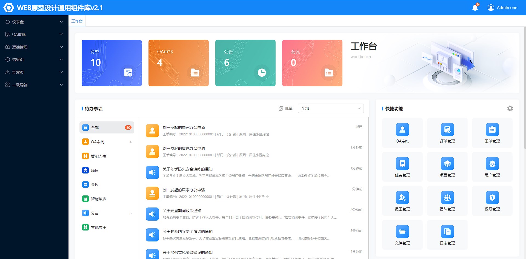526x259 pixels.
Task: Expand the 运维管理 sidebar menu
Action: (x=34, y=47)
